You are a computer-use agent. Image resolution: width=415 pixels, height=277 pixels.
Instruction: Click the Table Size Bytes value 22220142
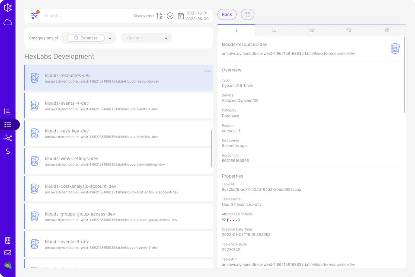pyautogui.click(x=231, y=249)
